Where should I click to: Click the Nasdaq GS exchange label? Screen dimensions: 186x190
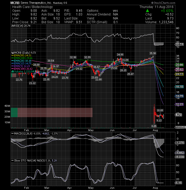(x=60, y=3)
